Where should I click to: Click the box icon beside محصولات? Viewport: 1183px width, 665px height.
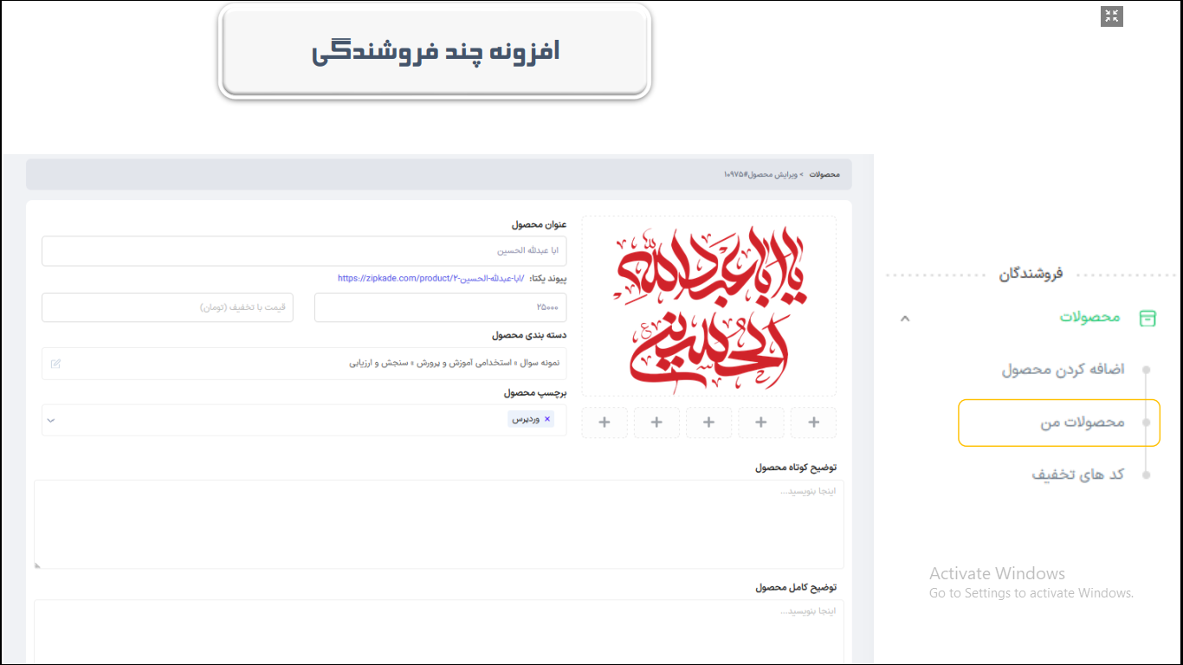pyautogui.click(x=1147, y=318)
